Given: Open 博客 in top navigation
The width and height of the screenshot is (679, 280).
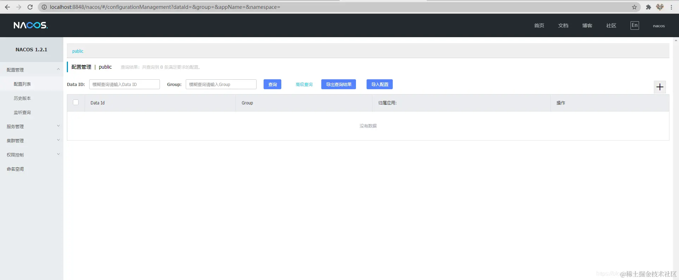Looking at the screenshot, I should (x=587, y=25).
